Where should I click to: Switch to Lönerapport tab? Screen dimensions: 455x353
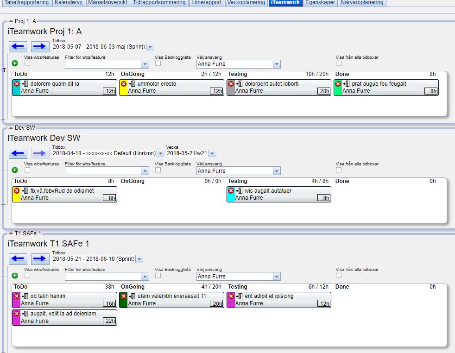point(206,3)
